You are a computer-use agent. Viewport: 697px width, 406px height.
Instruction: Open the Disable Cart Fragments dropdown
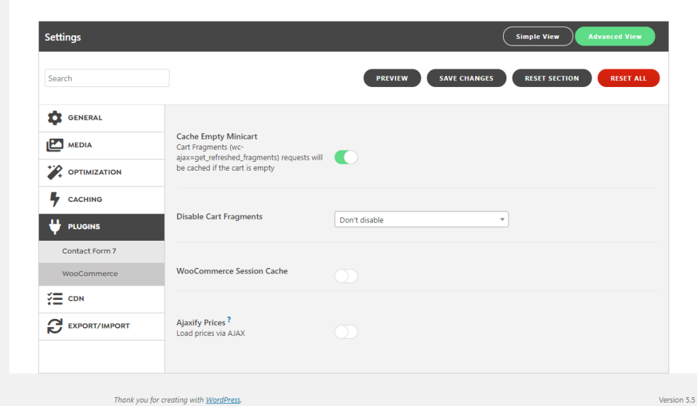point(421,220)
